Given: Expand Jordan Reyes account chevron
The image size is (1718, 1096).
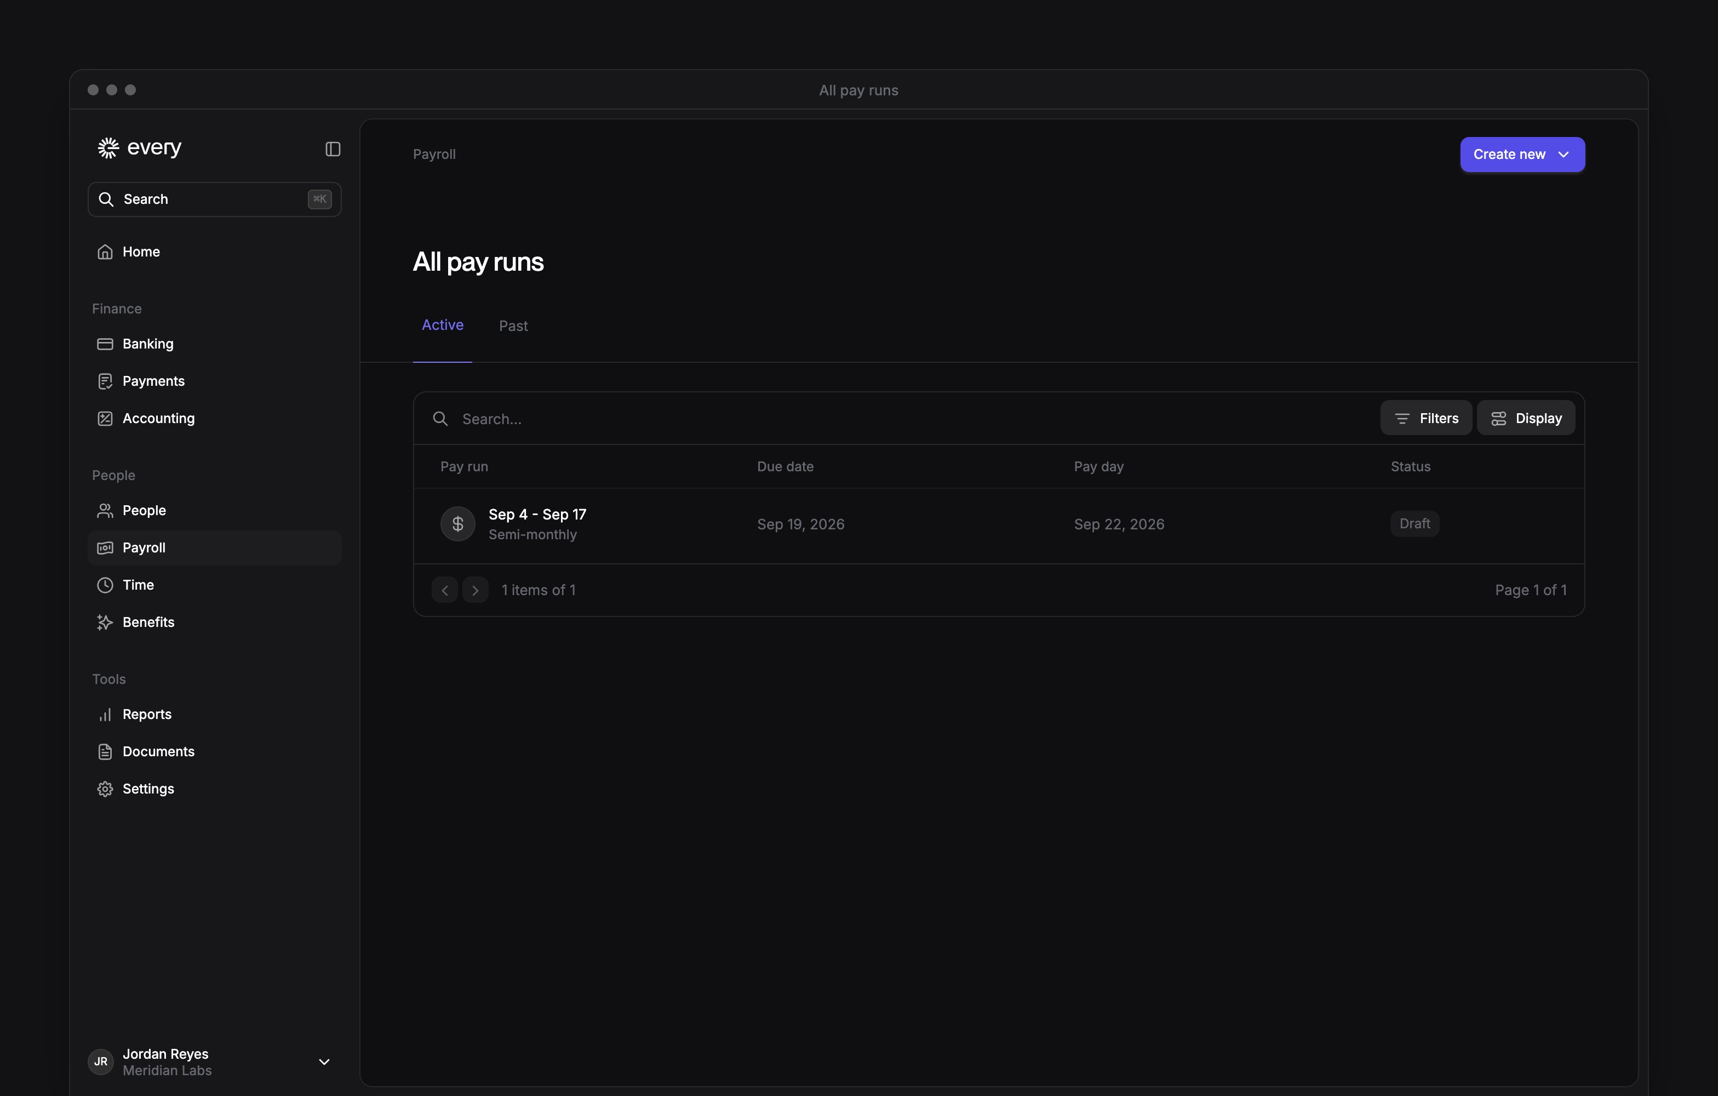Looking at the screenshot, I should (324, 1062).
